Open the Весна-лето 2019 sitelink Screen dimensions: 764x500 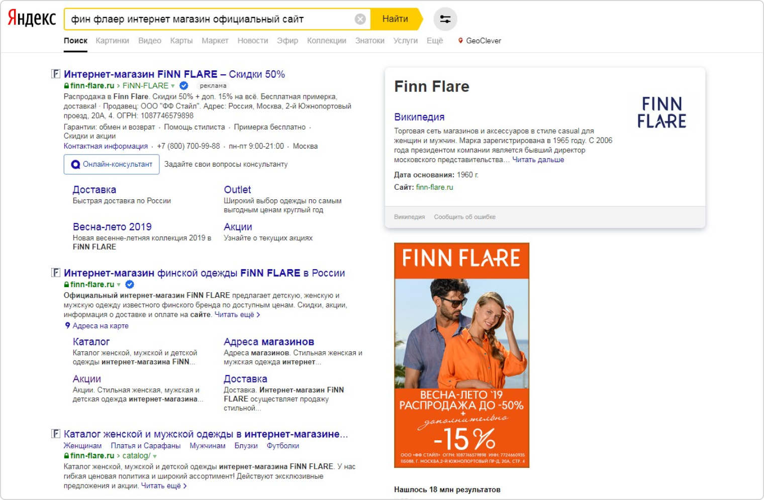point(112,227)
